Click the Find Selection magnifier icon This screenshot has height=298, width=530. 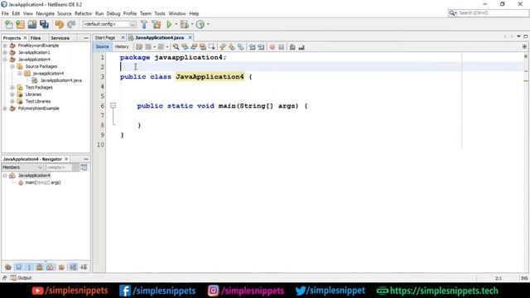tap(176, 47)
